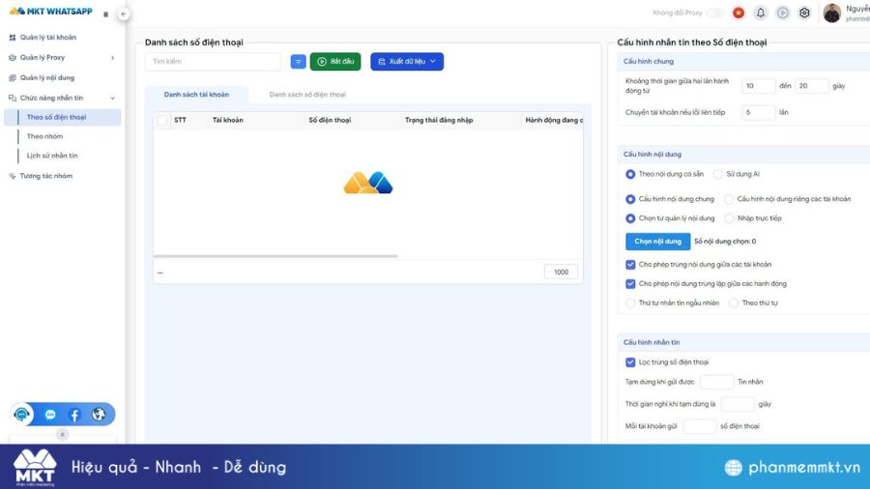Click the MKT WhatsApp logo icon

pyautogui.click(x=17, y=11)
